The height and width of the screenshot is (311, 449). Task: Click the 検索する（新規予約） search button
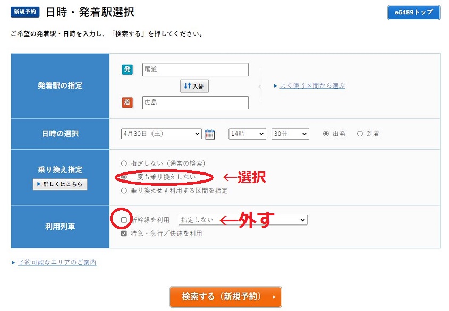click(225, 297)
